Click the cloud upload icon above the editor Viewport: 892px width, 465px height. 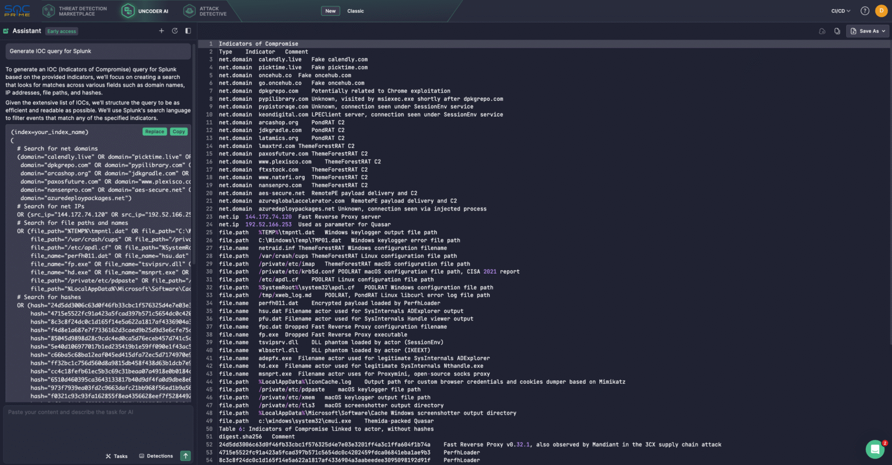(x=822, y=32)
